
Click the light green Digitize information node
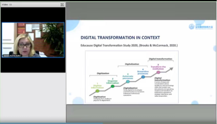point(97,91)
